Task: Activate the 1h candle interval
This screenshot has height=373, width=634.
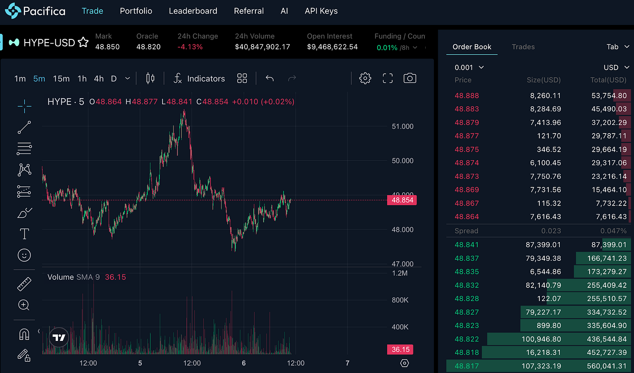Action: (x=82, y=78)
